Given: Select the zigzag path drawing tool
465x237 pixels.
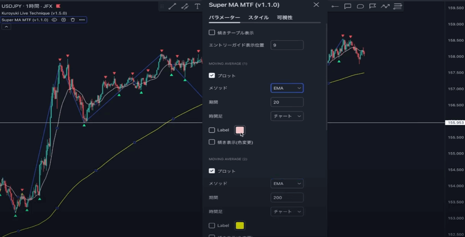Looking at the screenshot, I should pos(385,6).
